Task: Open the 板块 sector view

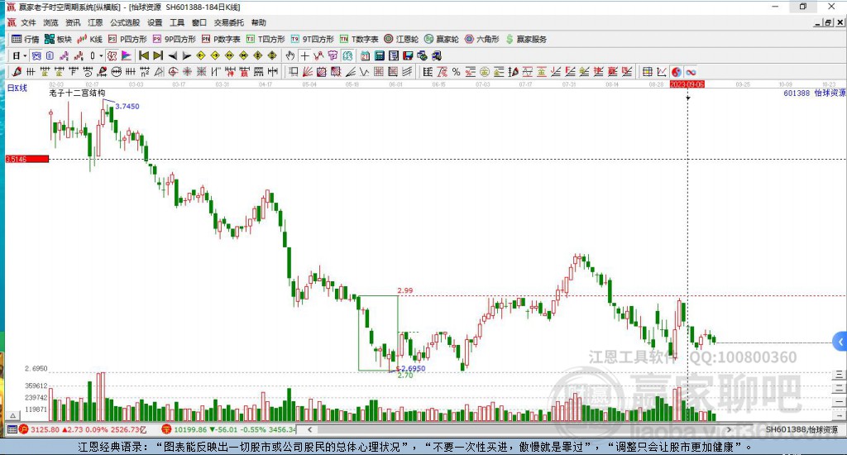Action: [58, 39]
